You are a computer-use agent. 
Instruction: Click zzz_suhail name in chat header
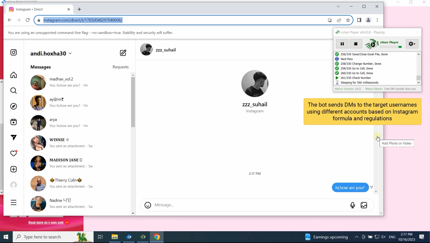click(x=166, y=50)
